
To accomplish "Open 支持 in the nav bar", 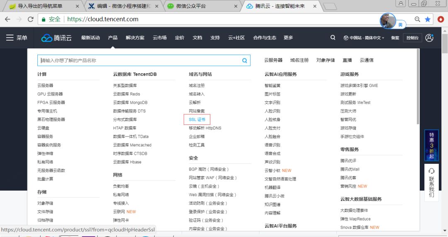I will pos(215,38).
